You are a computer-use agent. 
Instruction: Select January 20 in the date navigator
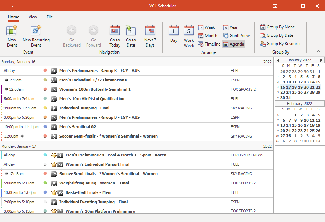coord(306,87)
